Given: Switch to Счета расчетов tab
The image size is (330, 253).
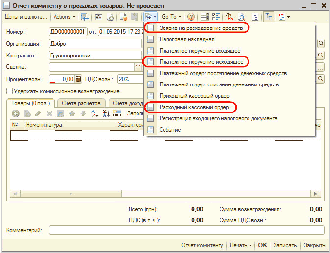Looking at the screenshot, I should pyautogui.click(x=82, y=103).
